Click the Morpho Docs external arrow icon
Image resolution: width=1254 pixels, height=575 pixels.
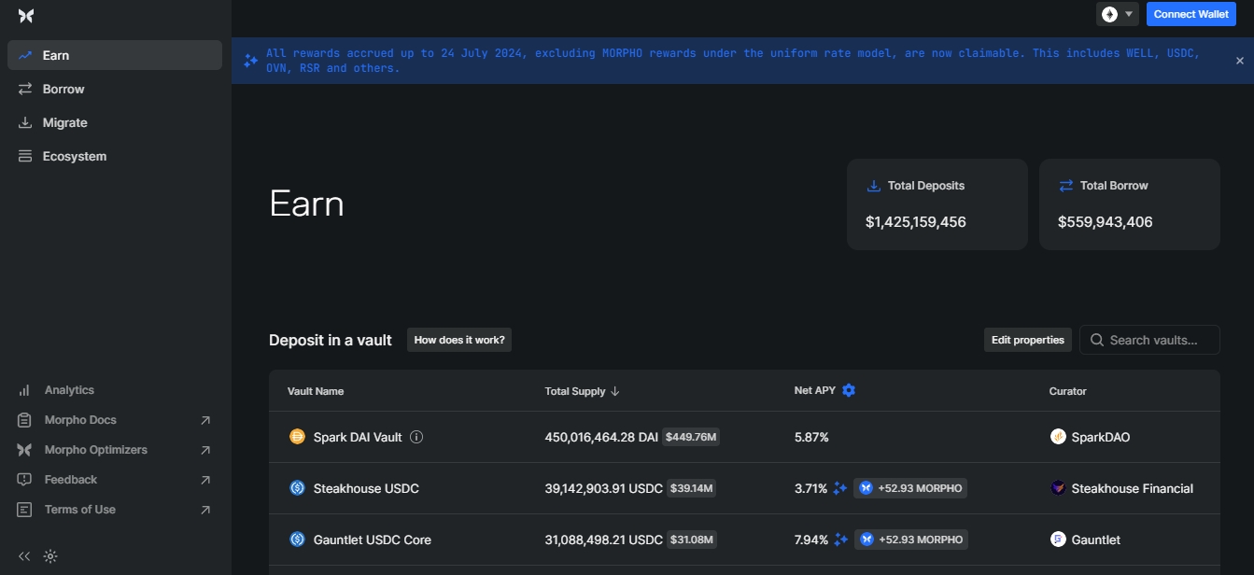coord(205,420)
